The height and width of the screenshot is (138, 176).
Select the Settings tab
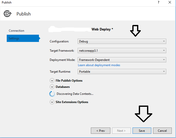[22, 38]
